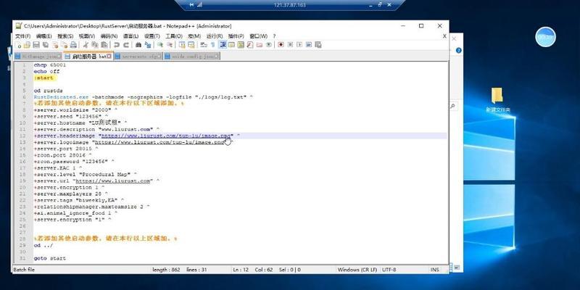The height and width of the screenshot is (290, 580).
Task: Paste clipboard using toolbar icon
Action: (104, 45)
